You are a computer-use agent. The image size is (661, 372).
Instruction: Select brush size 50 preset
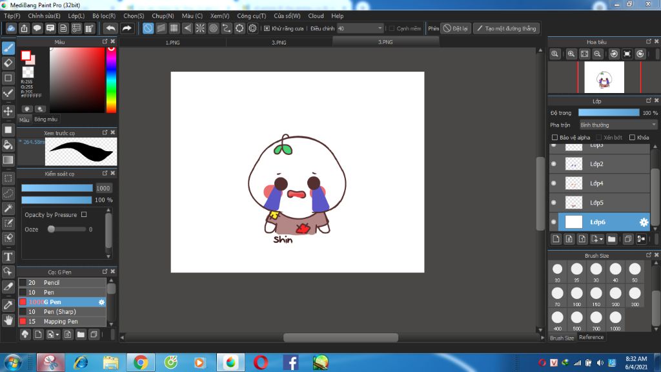[x=635, y=272]
